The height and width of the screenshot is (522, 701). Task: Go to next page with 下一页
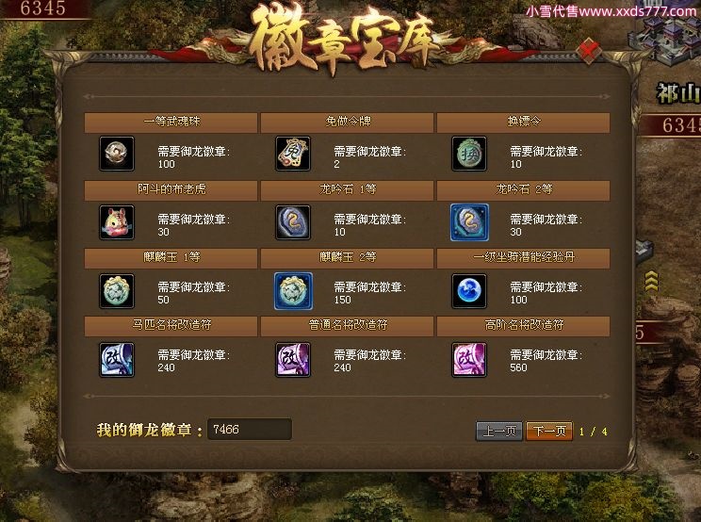(549, 431)
